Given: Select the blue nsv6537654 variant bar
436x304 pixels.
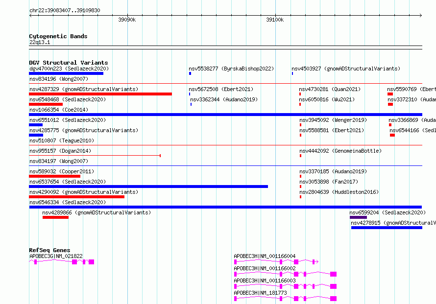Looking at the screenshot, I should [x=148, y=187].
